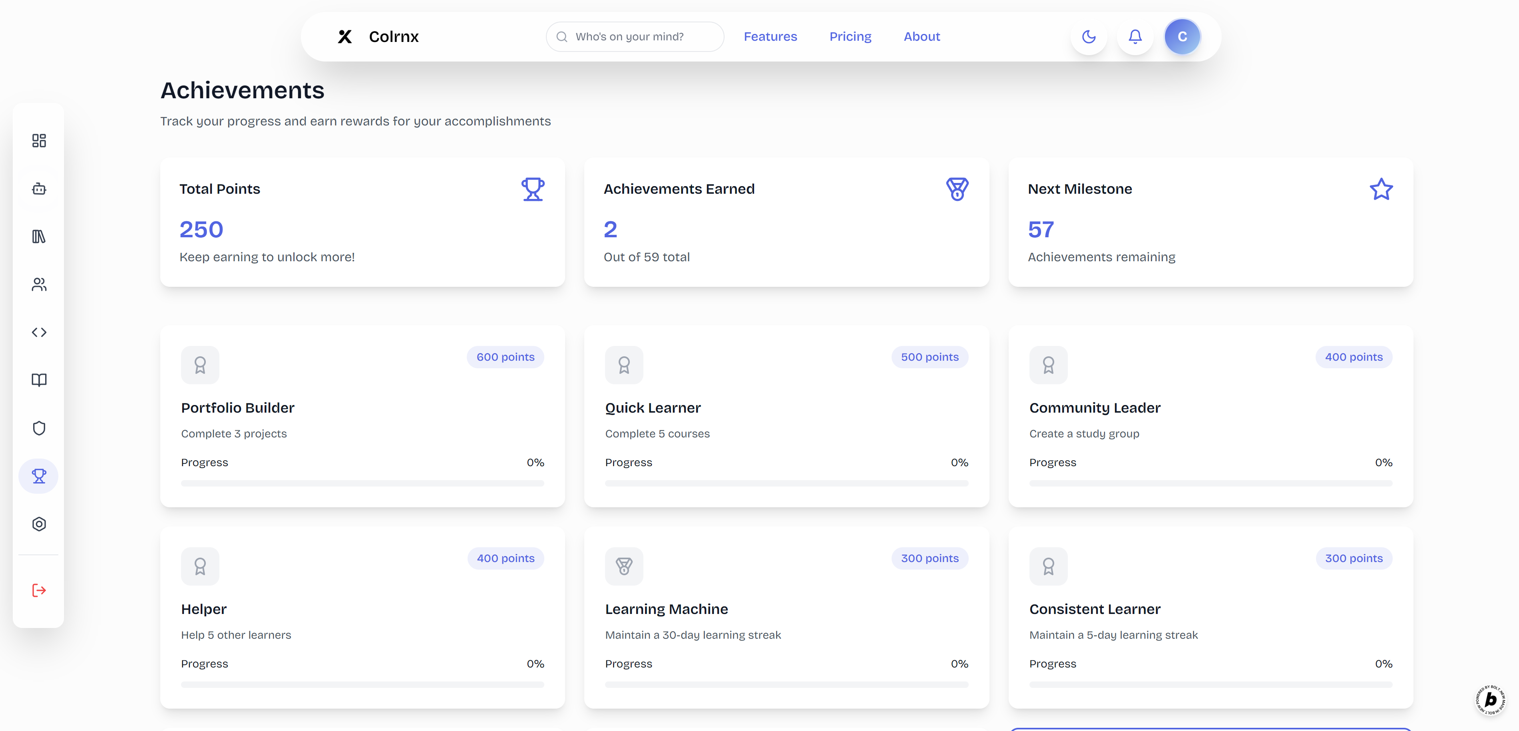Click the red logout icon
The height and width of the screenshot is (731, 1519).
tap(39, 590)
